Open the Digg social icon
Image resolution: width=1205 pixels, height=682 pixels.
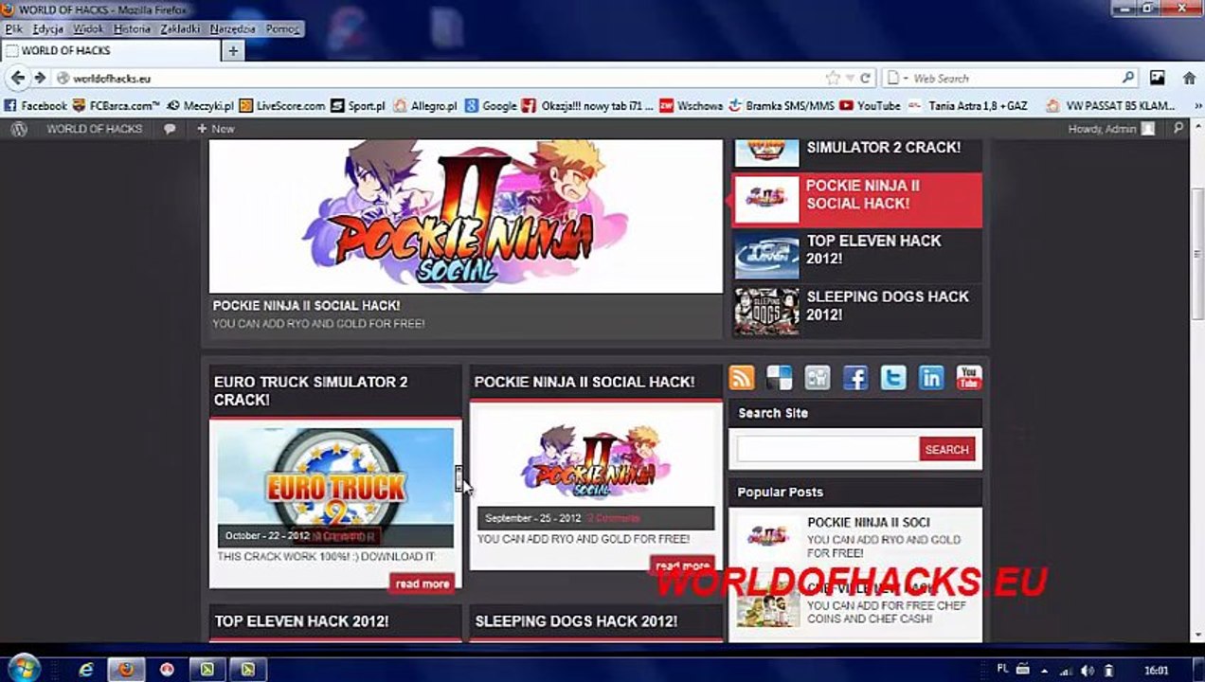(x=818, y=378)
